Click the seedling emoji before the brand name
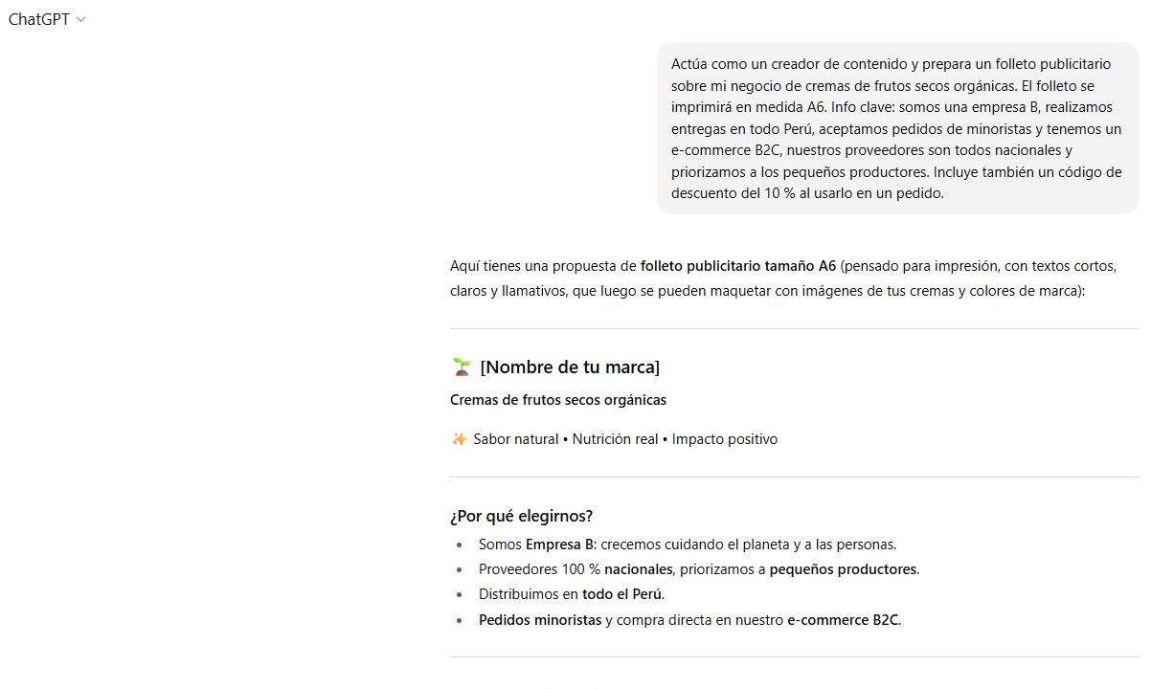Viewport: 1174px width, 689px height. tap(461, 367)
